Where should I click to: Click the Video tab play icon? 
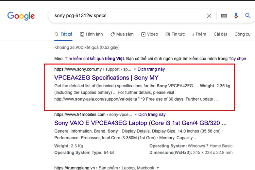click(x=143, y=34)
